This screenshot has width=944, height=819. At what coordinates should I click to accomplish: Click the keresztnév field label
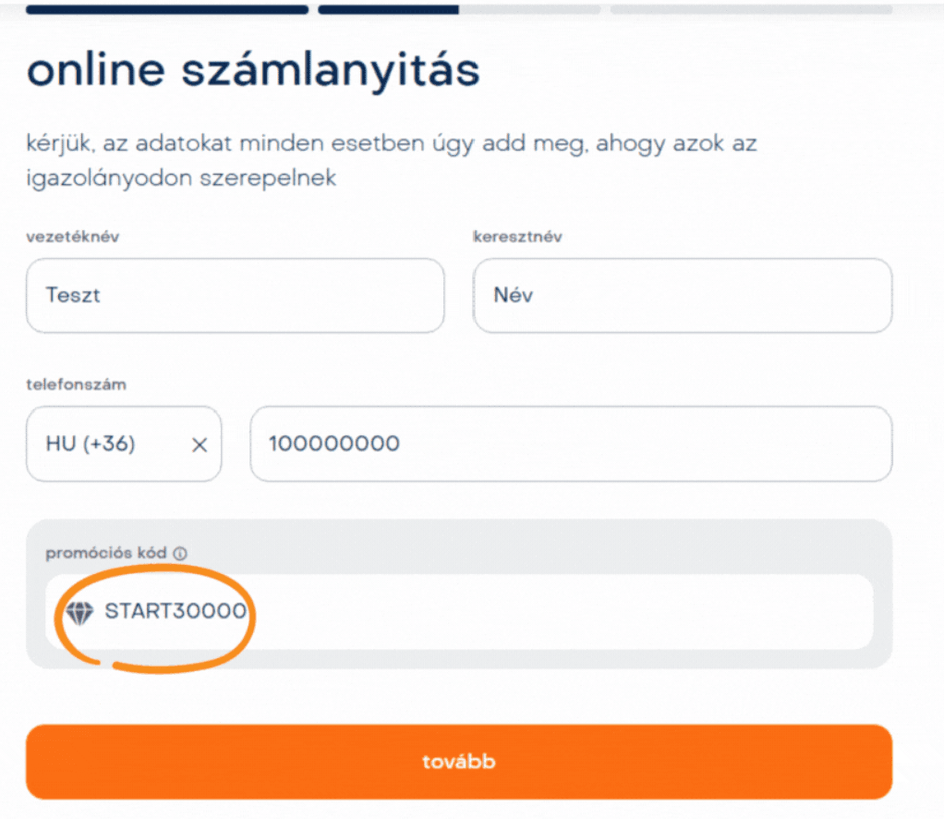[x=517, y=237]
